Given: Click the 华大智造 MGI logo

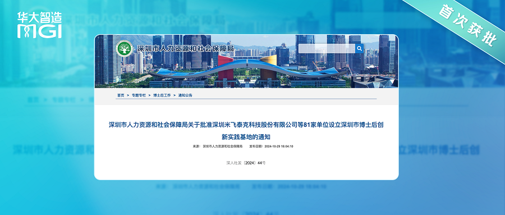Looking at the screenshot, I should pyautogui.click(x=39, y=25).
